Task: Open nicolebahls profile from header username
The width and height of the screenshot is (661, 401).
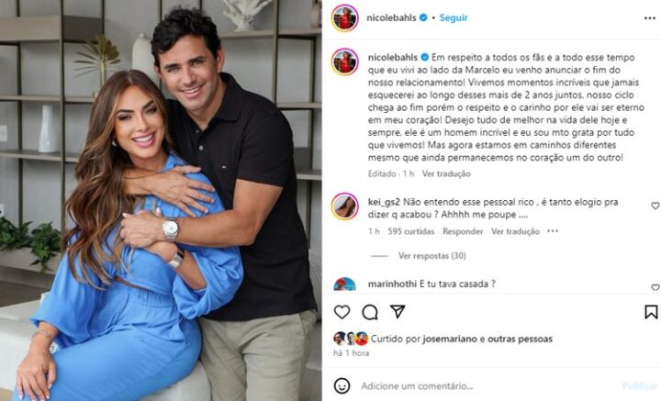Action: [x=391, y=17]
